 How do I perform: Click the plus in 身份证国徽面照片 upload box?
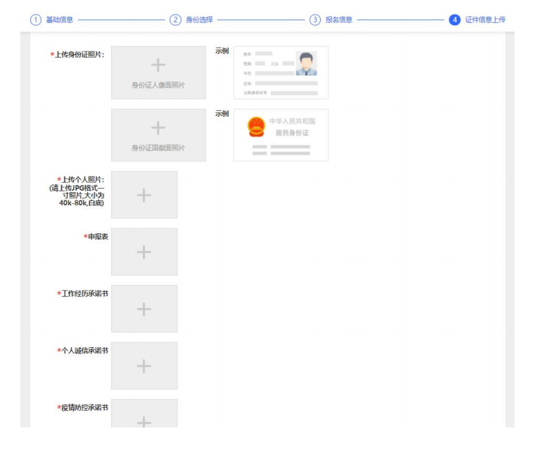(158, 128)
